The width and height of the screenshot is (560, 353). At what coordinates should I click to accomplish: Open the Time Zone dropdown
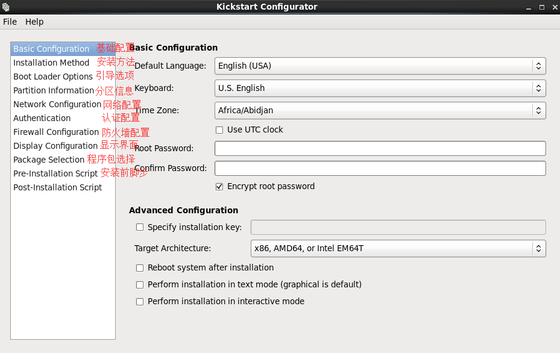[x=380, y=110]
